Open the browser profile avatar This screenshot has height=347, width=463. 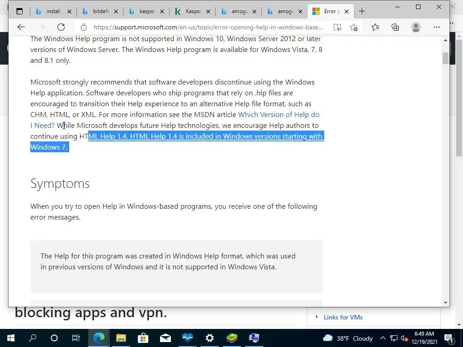[416, 27]
